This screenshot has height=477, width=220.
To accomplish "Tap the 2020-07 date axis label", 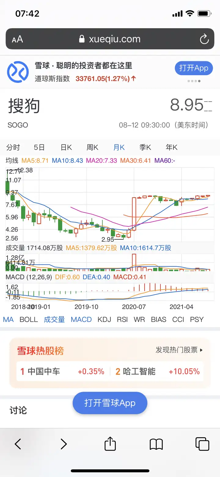I will (x=134, y=307).
